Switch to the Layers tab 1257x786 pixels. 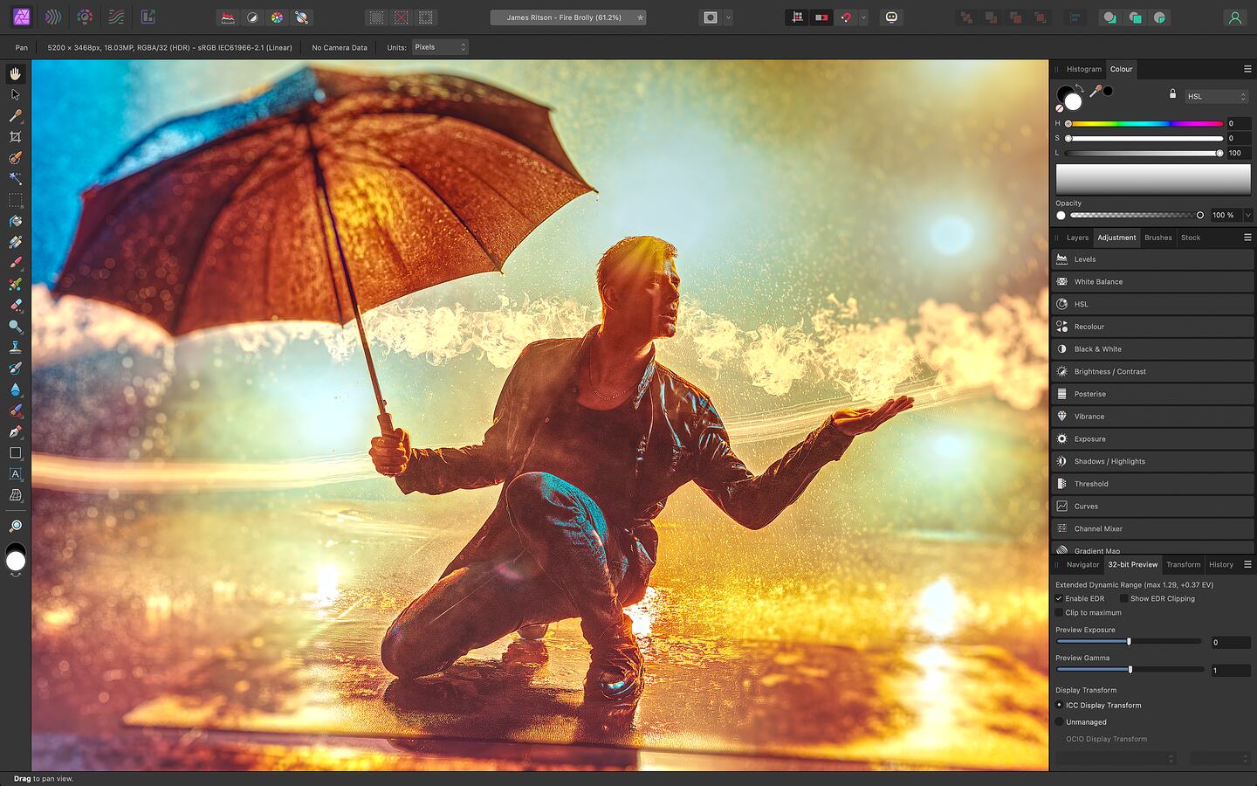[1077, 238]
